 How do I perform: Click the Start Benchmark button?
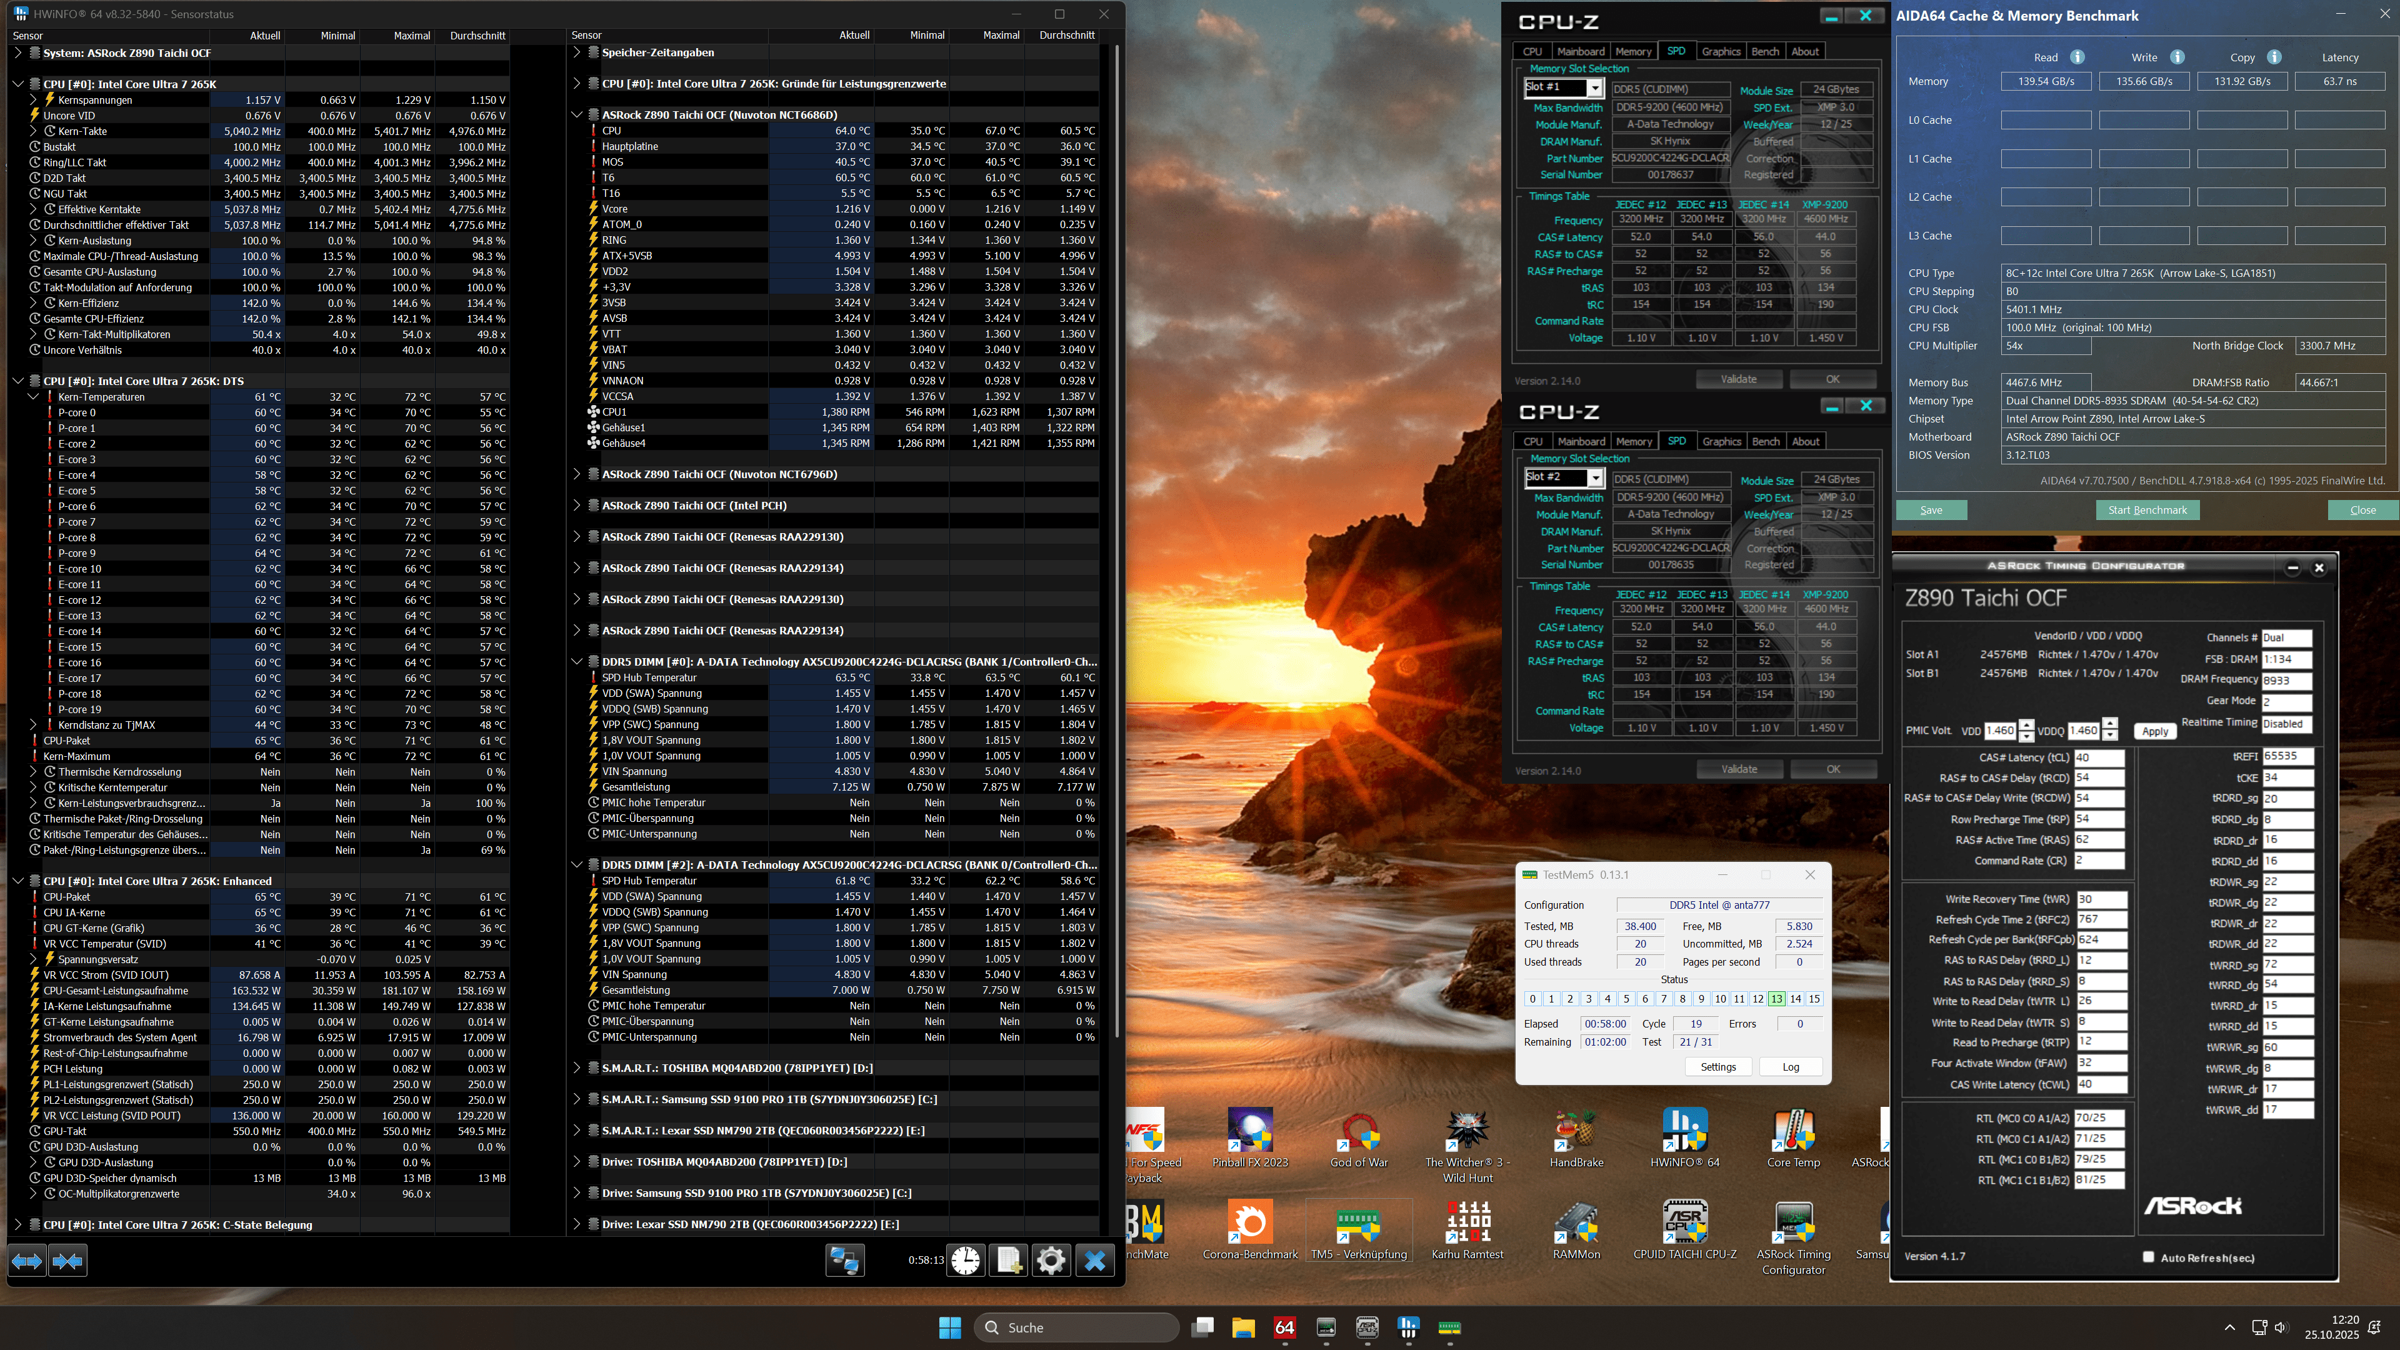pyautogui.click(x=2147, y=509)
